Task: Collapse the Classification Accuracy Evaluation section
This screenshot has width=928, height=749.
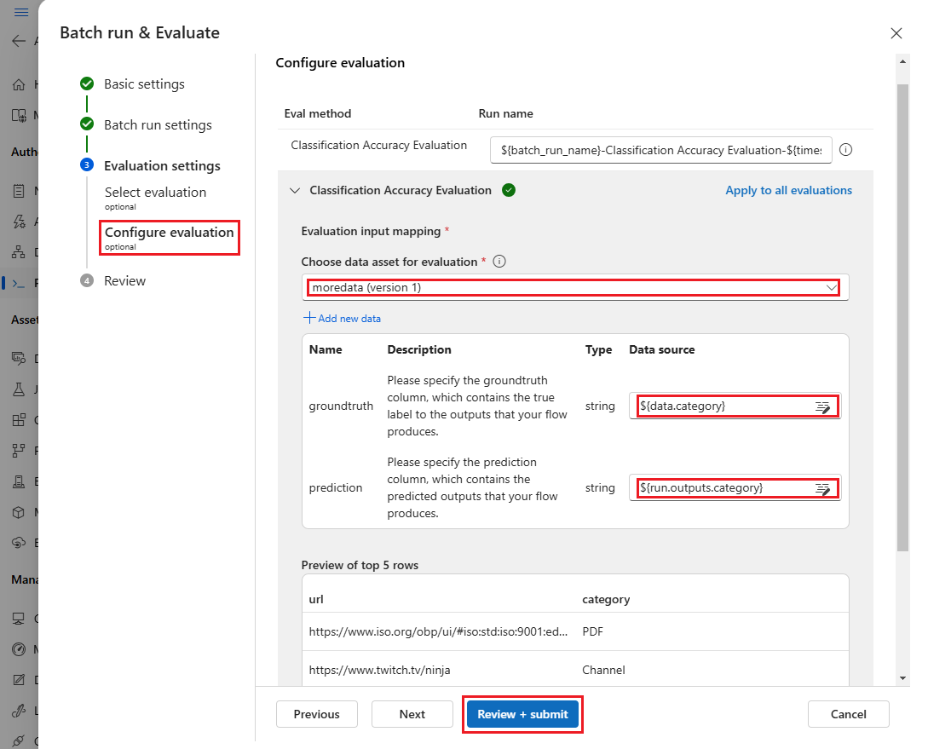Action: 295,191
